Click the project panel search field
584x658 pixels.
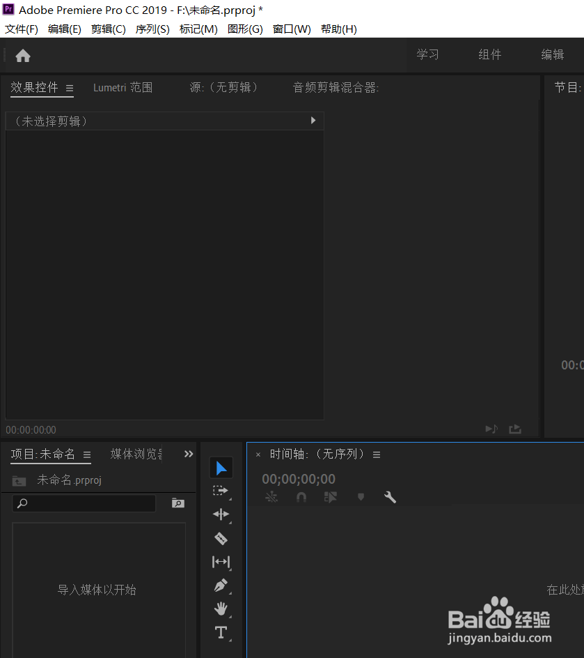(84, 503)
